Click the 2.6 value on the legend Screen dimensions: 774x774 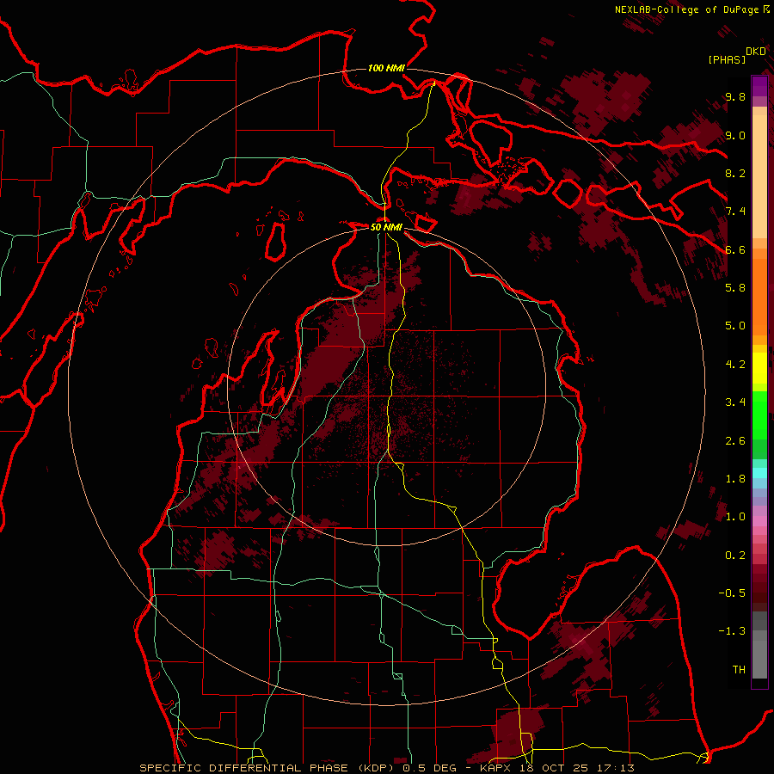click(x=735, y=441)
